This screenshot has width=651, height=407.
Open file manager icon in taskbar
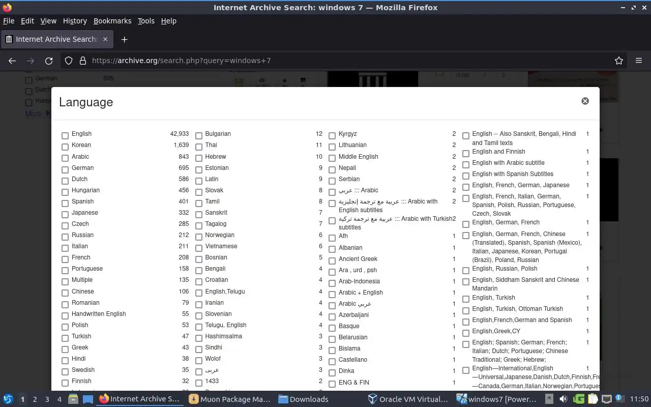[73, 399]
